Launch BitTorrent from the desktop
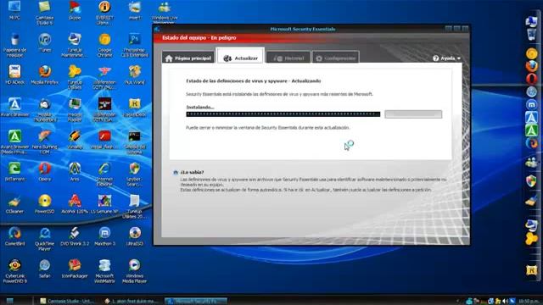 point(14,171)
